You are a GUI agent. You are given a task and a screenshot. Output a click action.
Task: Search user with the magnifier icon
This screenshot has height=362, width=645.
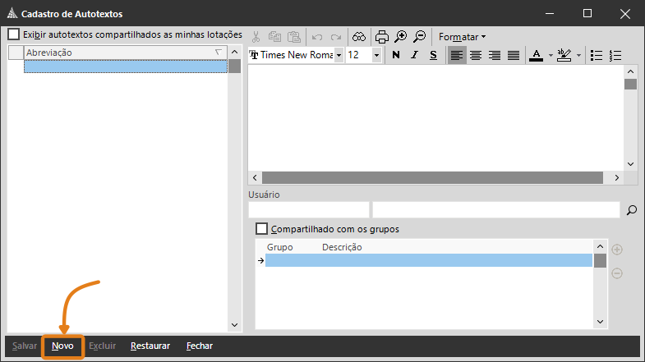(x=631, y=210)
